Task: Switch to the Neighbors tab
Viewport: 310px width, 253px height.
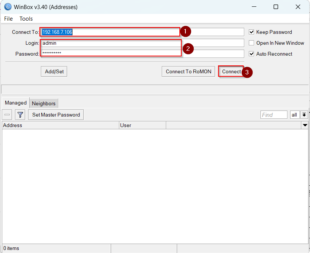Action: point(44,103)
